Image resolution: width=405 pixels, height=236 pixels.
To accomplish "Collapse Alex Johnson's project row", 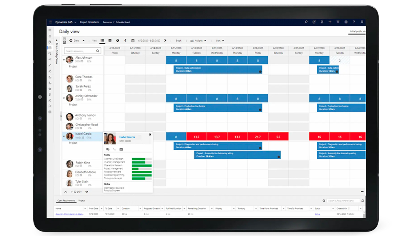I will coord(64,60).
